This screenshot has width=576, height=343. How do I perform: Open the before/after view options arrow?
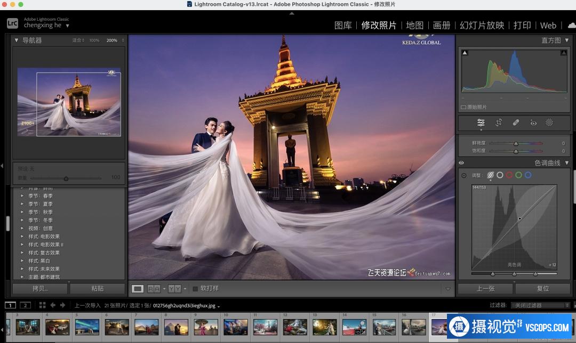(164, 289)
